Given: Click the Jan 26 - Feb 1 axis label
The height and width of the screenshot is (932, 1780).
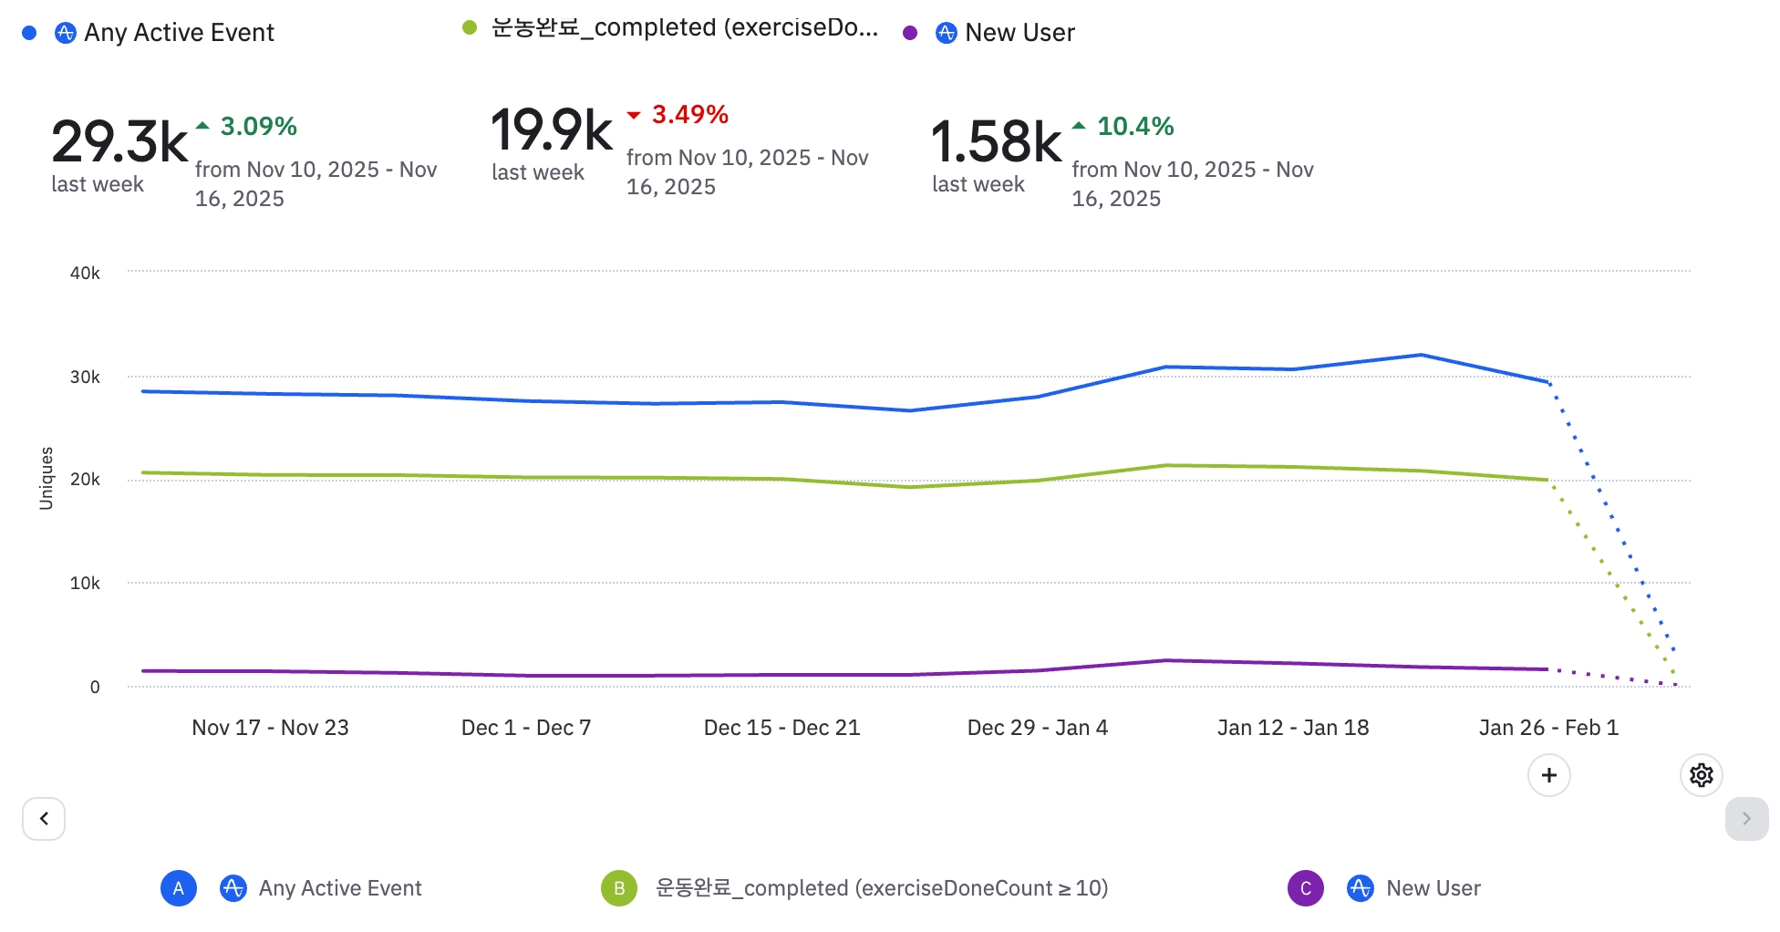Looking at the screenshot, I should coord(1548,728).
